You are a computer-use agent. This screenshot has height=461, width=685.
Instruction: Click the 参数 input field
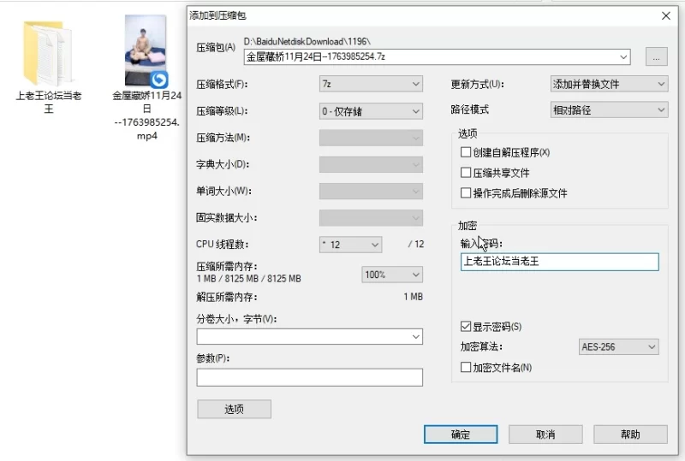(x=309, y=378)
